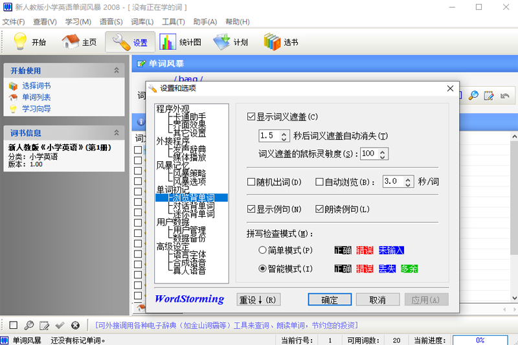
Task: Open the 文件(F) menu
Action: click(x=14, y=22)
